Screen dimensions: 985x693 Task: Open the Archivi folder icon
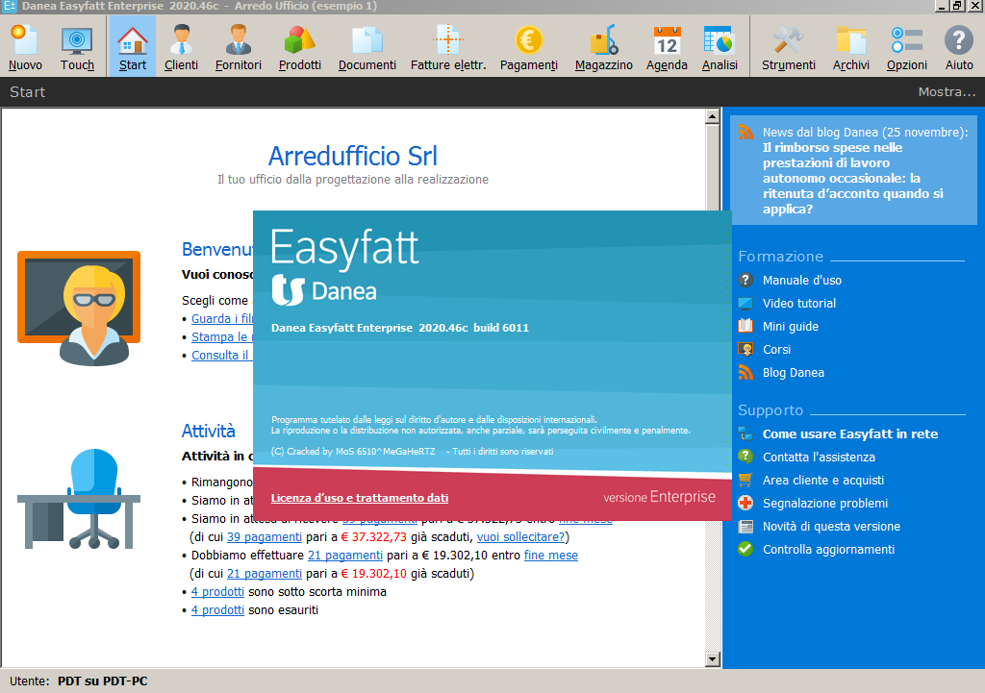(x=851, y=47)
